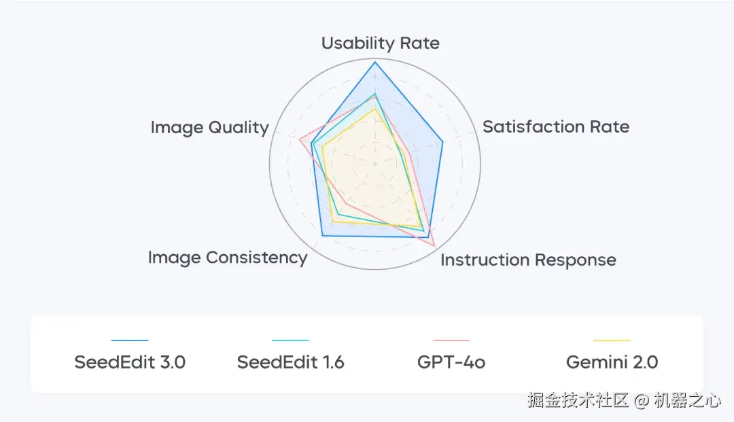The height and width of the screenshot is (422, 734).
Task: Click the pink GPT-4o legend line
Action: click(451, 340)
